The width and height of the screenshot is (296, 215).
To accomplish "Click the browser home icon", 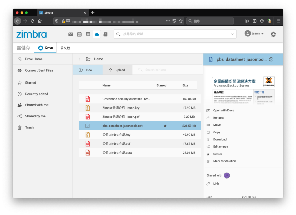I will click(40, 21).
